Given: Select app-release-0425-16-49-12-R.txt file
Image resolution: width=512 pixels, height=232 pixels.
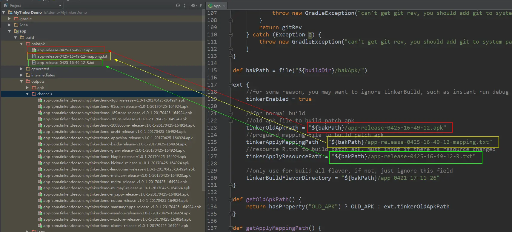Looking at the screenshot, I should click(x=65, y=62).
